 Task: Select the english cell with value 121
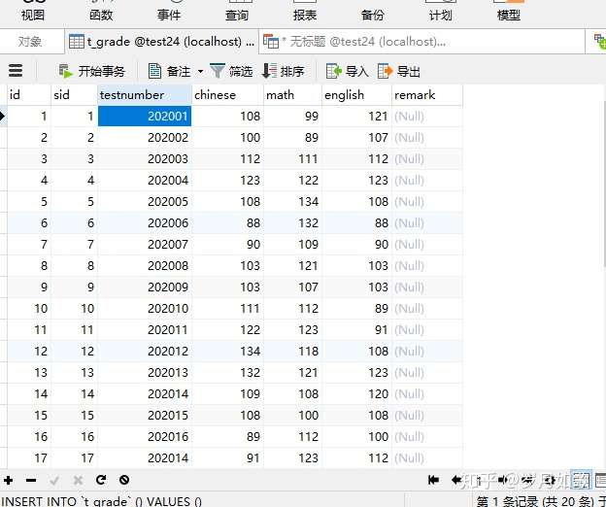tap(356, 116)
